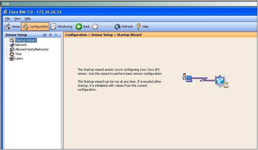Click the grayed Forward arrow icon

tap(95, 27)
